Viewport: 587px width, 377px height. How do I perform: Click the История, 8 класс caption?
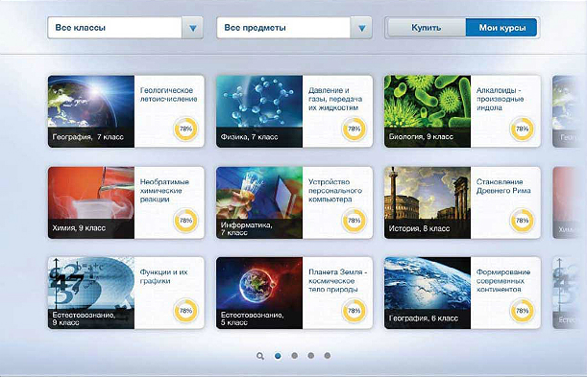(x=419, y=228)
